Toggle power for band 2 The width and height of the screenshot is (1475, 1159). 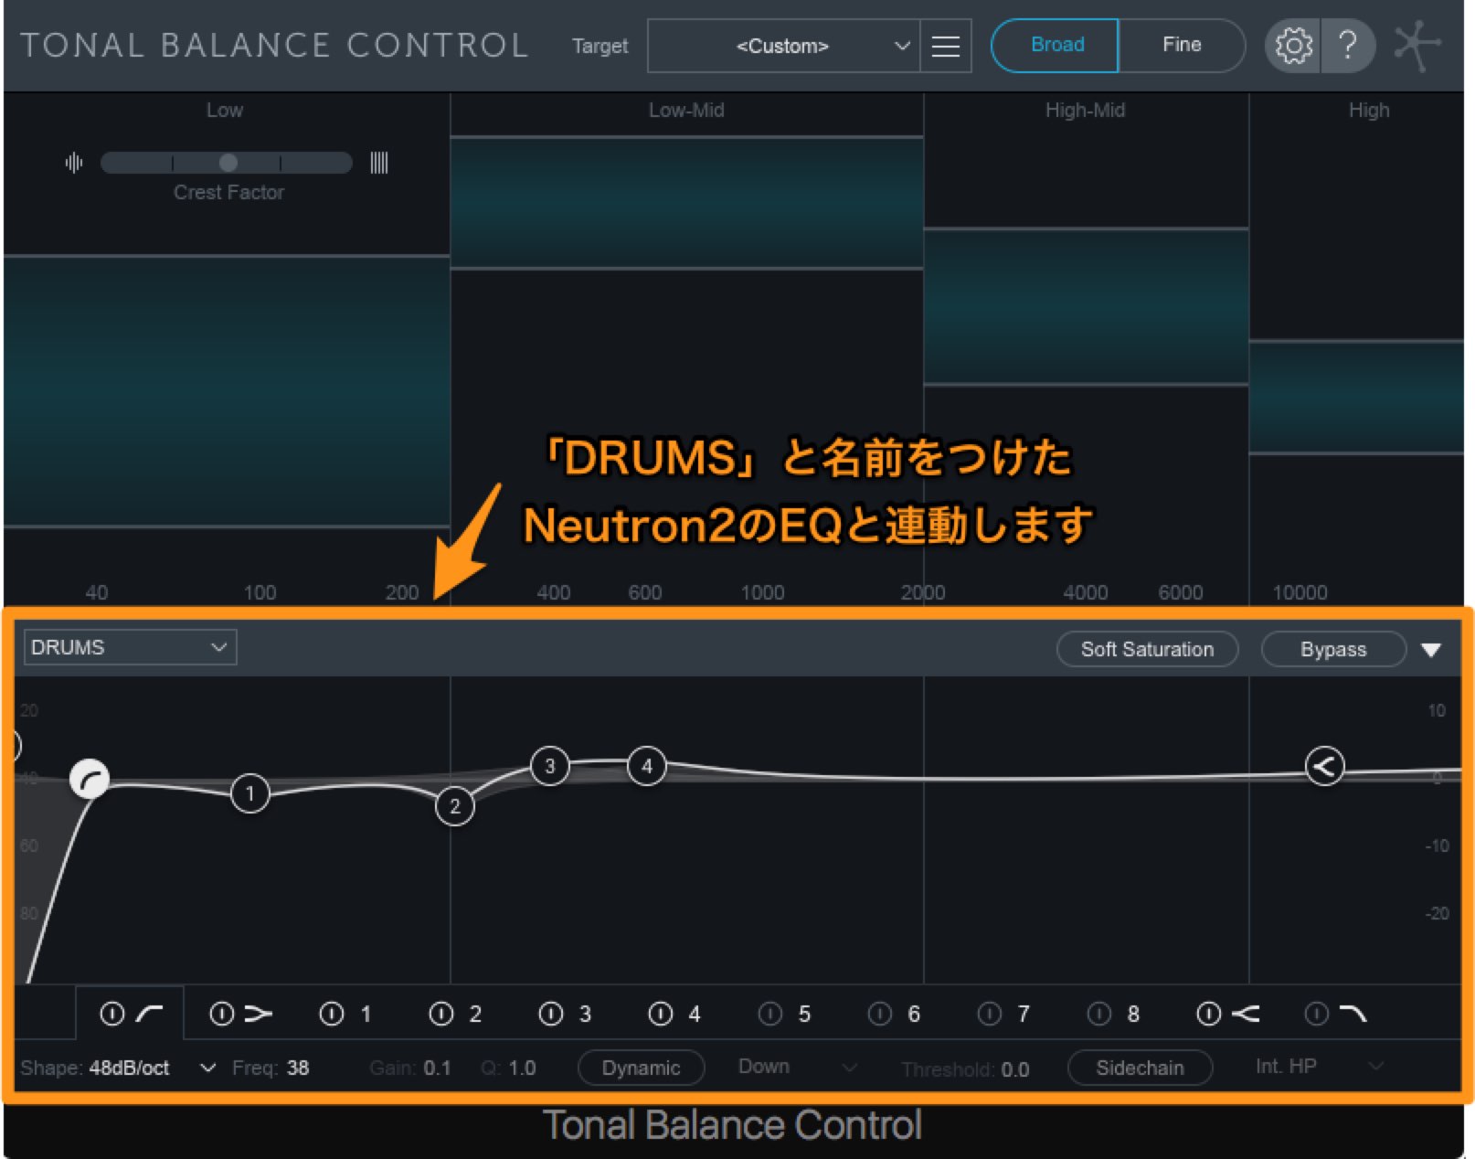point(440,1014)
